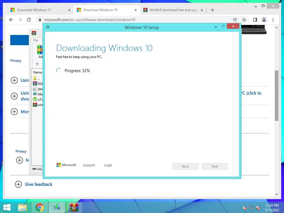Reload the current page

[29, 20]
